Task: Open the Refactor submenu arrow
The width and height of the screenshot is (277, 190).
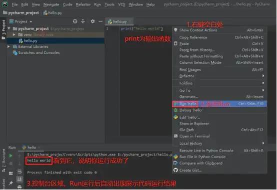Action: point(263,76)
